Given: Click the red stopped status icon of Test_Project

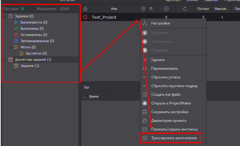Looking at the screenshot, I should click(85, 17).
